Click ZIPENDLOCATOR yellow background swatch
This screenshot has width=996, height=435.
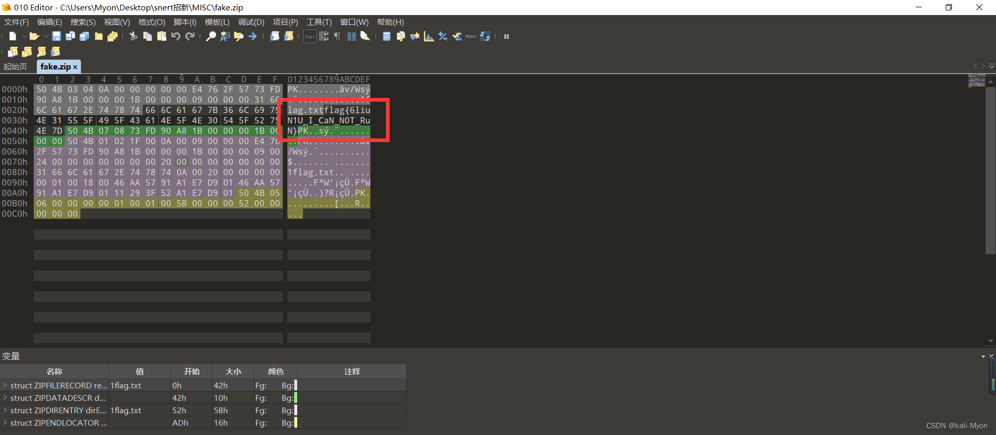[296, 423]
